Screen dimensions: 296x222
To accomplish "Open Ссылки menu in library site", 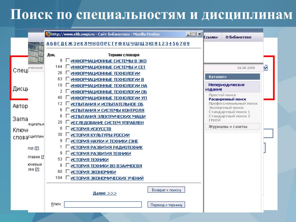I will click(211, 37).
